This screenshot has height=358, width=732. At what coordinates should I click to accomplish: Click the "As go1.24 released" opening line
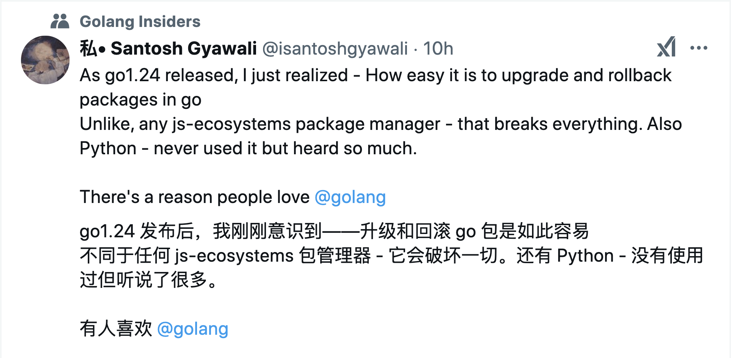coord(376,75)
